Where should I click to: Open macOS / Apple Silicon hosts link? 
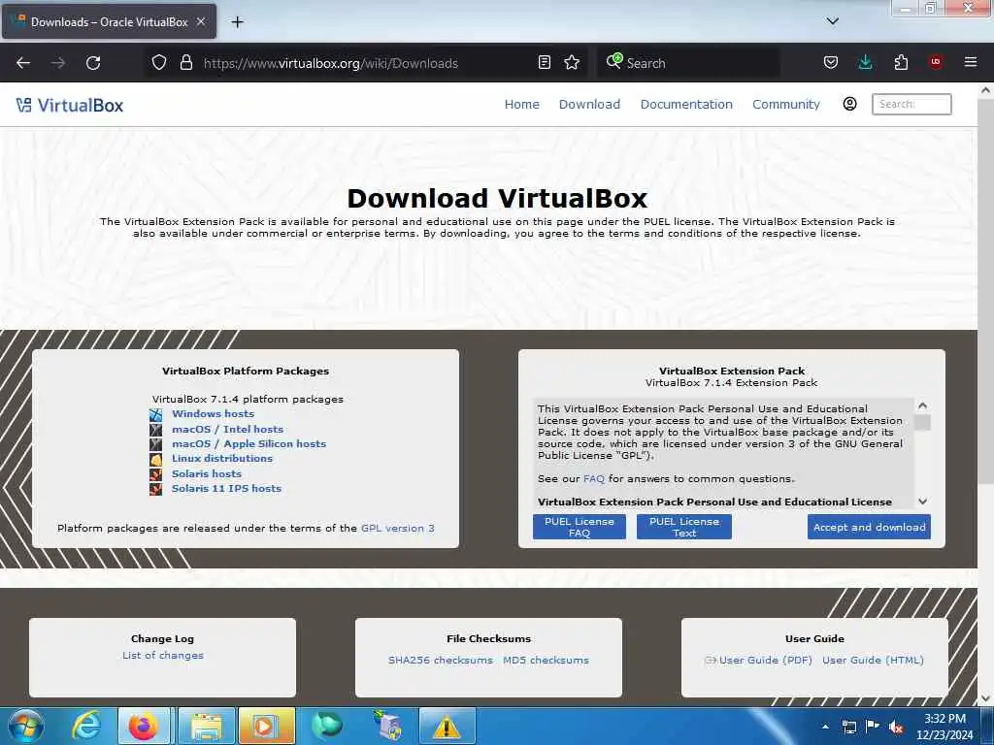coord(248,443)
